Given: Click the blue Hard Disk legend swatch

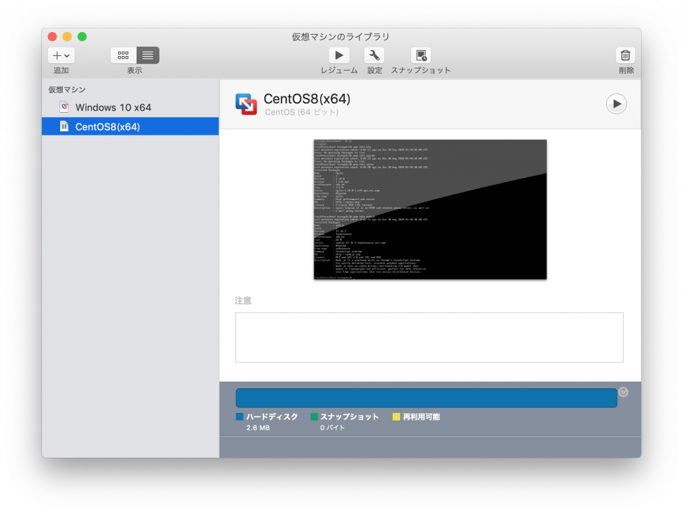Looking at the screenshot, I should click(239, 417).
